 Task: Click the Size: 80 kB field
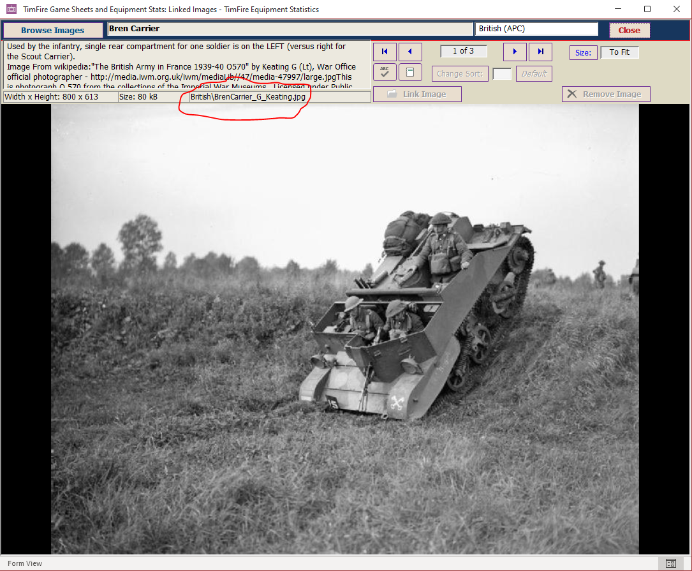(153, 97)
